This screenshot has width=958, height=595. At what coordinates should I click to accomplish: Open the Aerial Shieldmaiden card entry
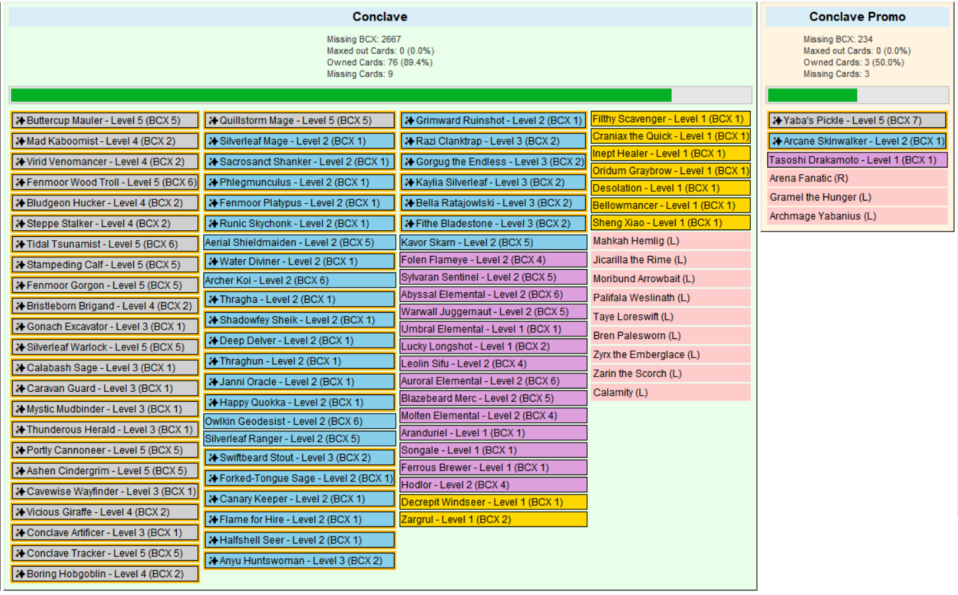pos(300,243)
